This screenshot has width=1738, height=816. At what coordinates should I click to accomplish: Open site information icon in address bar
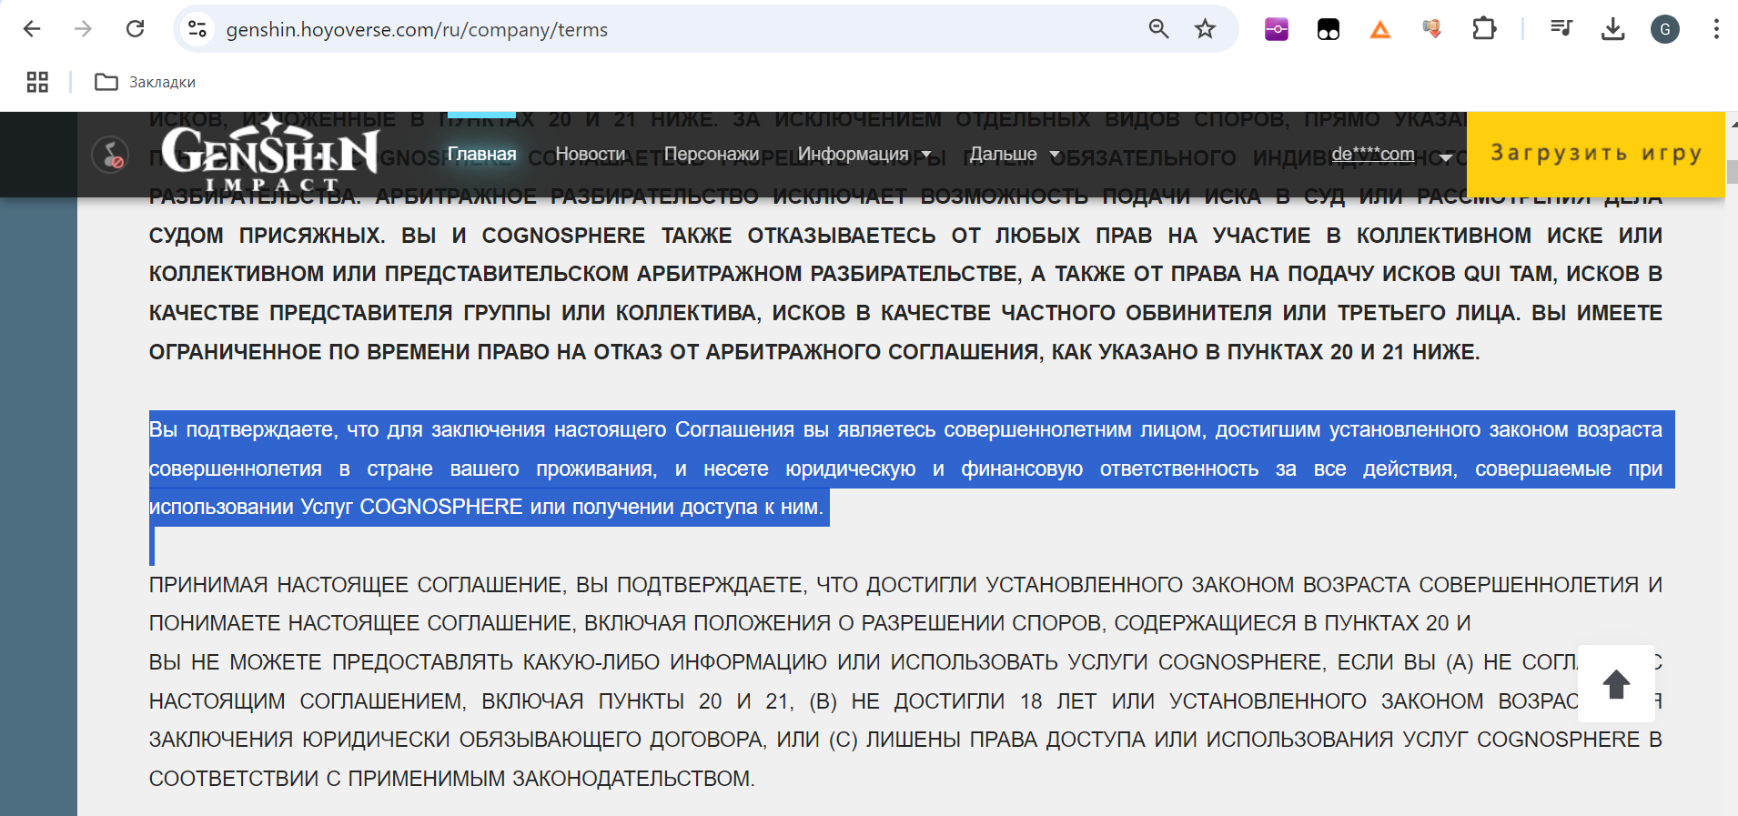pyautogui.click(x=197, y=29)
